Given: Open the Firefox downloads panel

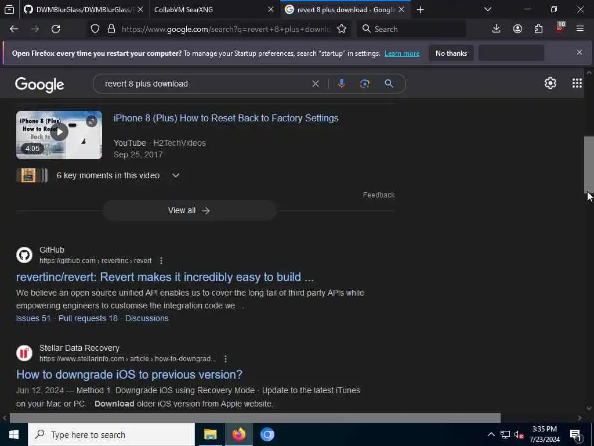Looking at the screenshot, I should pos(496,29).
